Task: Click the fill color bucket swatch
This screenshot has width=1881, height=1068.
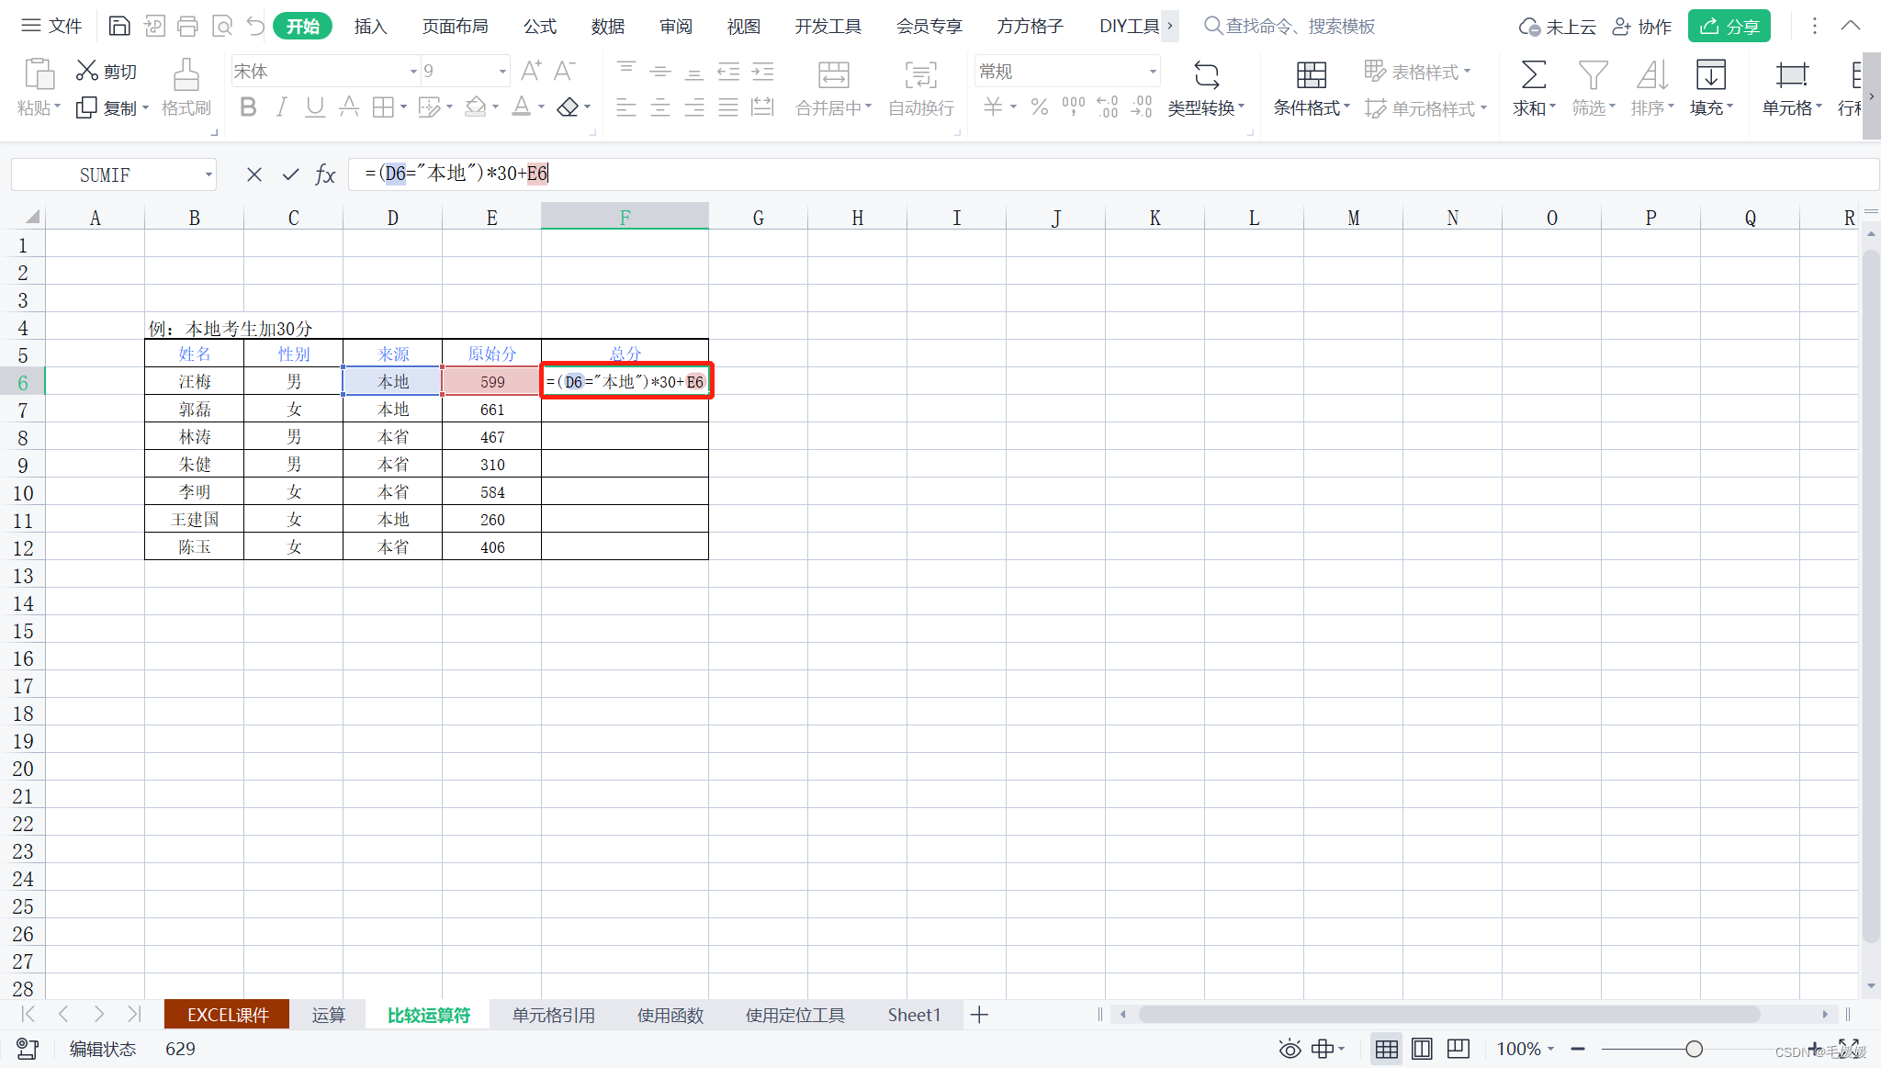Action: tap(475, 107)
